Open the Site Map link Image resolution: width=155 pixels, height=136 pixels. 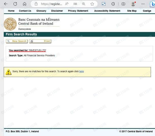click(132, 11)
